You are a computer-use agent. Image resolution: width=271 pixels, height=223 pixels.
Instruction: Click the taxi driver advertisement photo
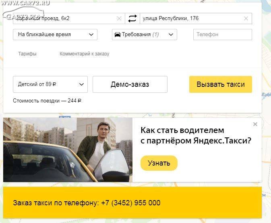point(68,150)
